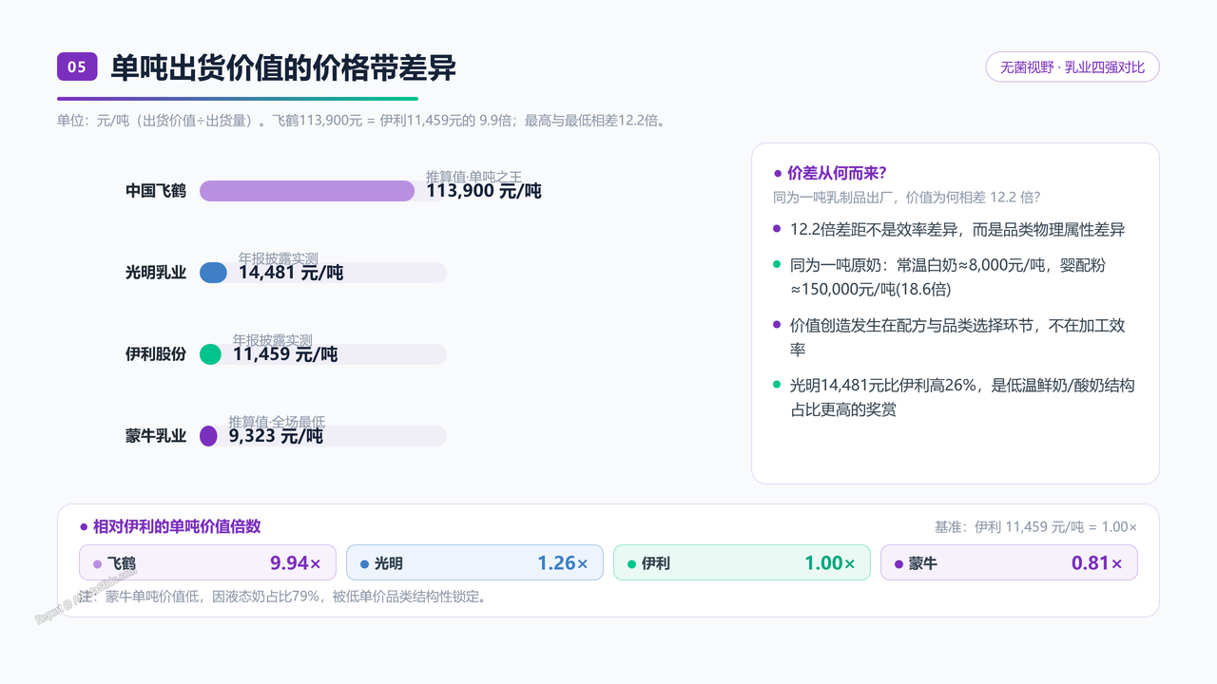The image size is (1217, 684).
Task: Click the 05 slide number badge
Action: [x=77, y=66]
